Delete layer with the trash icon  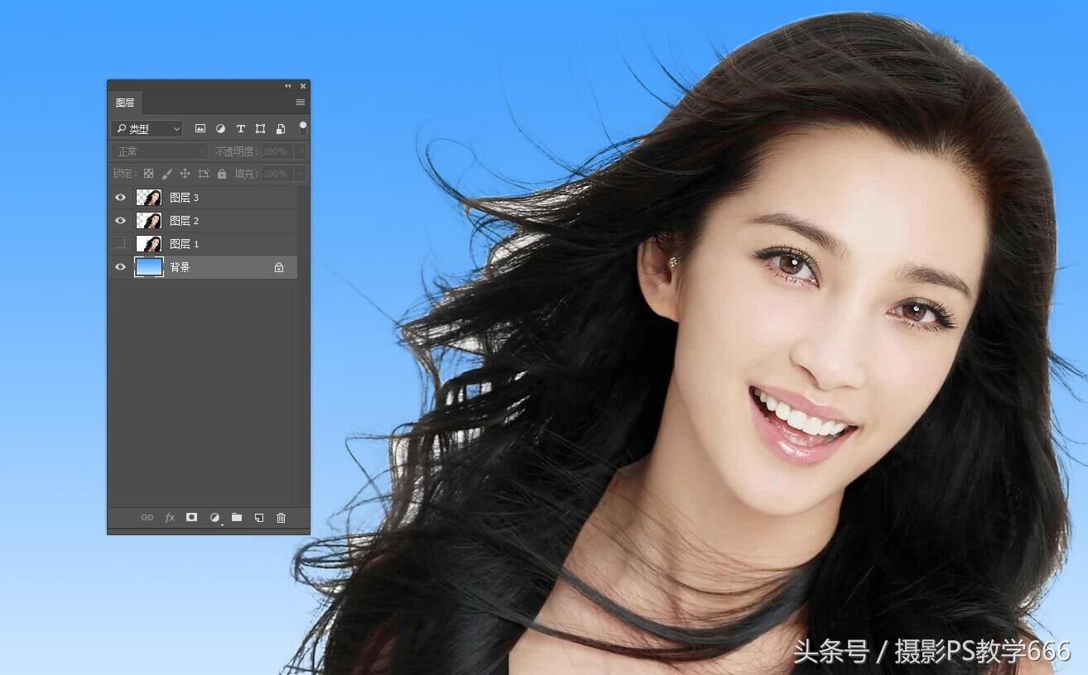pyautogui.click(x=282, y=517)
